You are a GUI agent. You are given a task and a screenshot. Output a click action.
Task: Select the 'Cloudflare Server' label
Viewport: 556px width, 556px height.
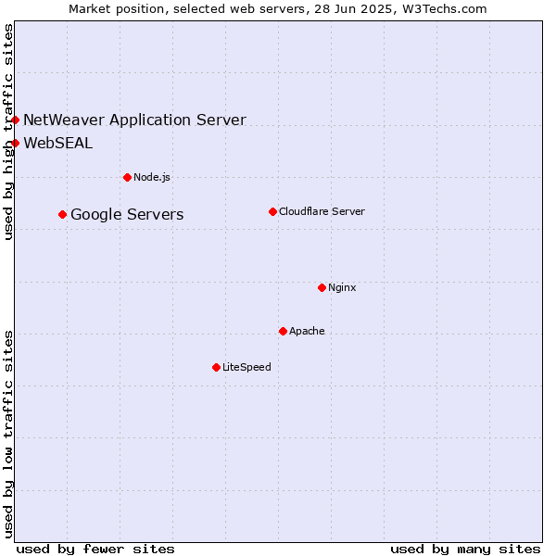(x=322, y=211)
